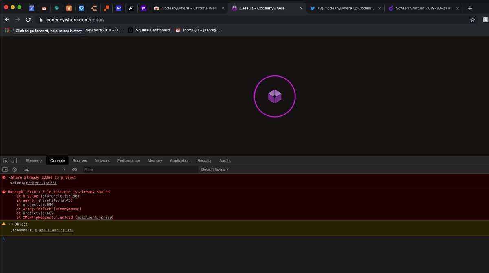Open the pinned black F tab
489x273 pixels.
pyautogui.click(x=131, y=8)
